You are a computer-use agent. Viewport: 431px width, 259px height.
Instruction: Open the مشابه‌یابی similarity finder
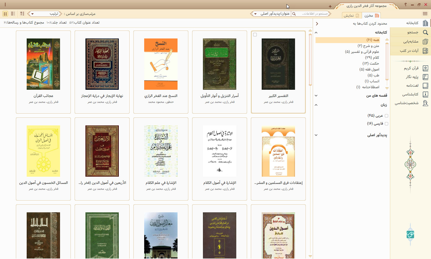410,42
